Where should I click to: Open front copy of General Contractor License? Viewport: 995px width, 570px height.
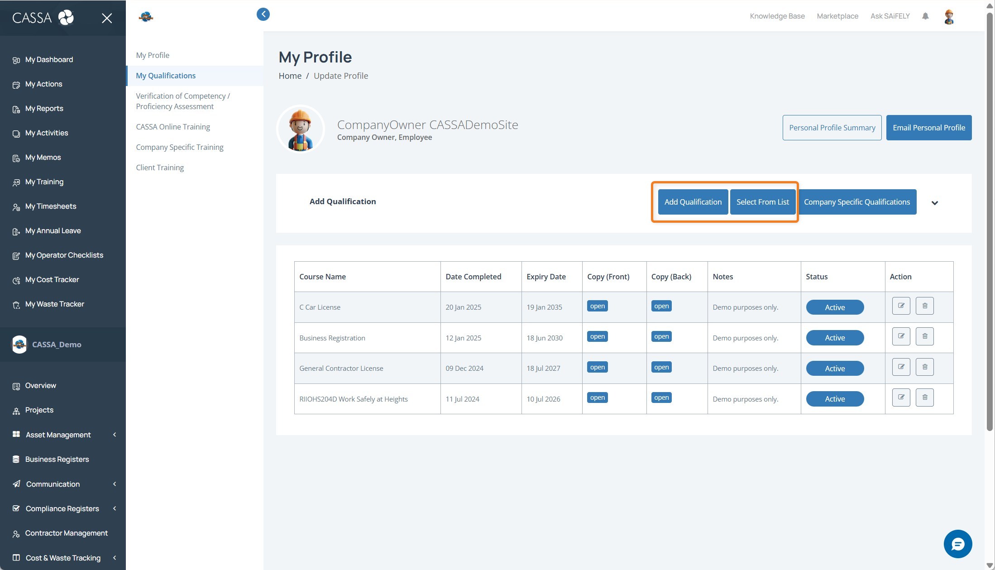coord(597,367)
